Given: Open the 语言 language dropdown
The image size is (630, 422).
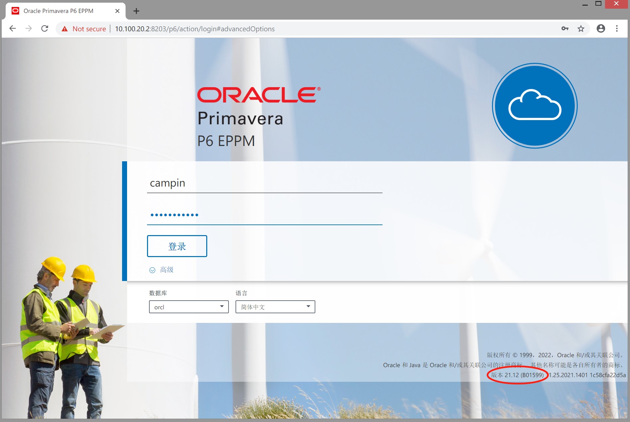Looking at the screenshot, I should coord(275,307).
